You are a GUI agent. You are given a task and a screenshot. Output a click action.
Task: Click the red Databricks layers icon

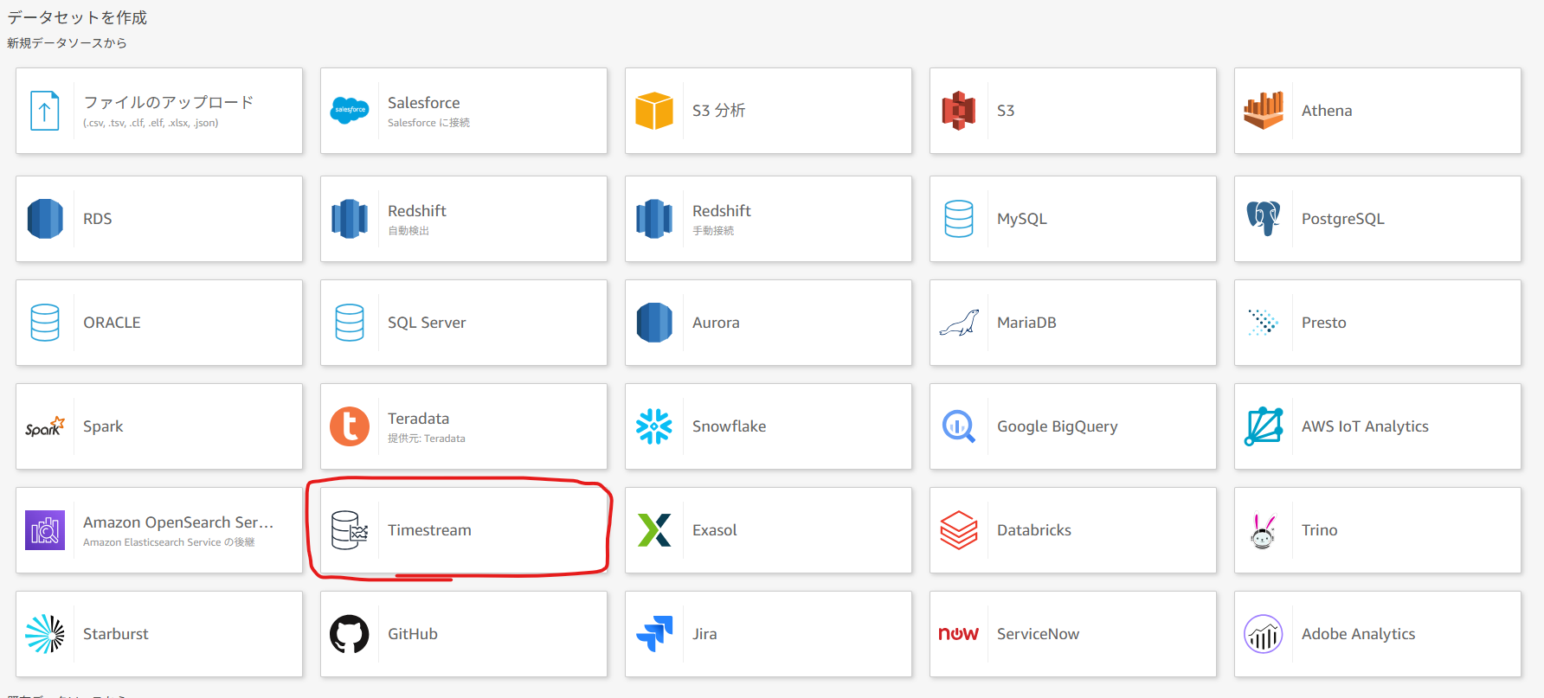pyautogui.click(x=959, y=530)
